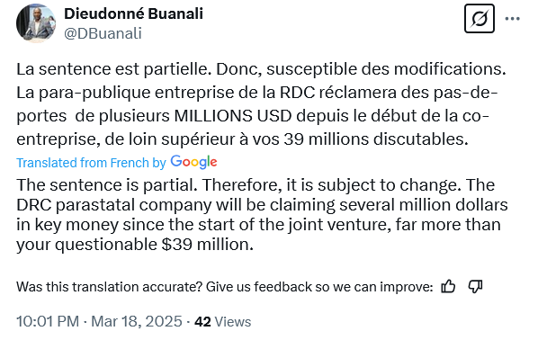Image resolution: width=538 pixels, height=340 pixels.
Task: Click the word 'Views' beside 42
Action: tap(233, 322)
